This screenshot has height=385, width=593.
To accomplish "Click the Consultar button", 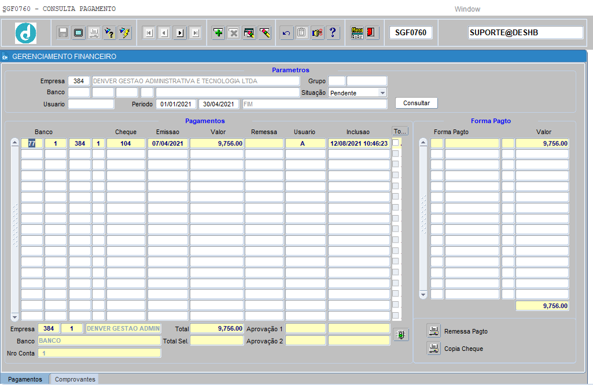I will (x=417, y=103).
